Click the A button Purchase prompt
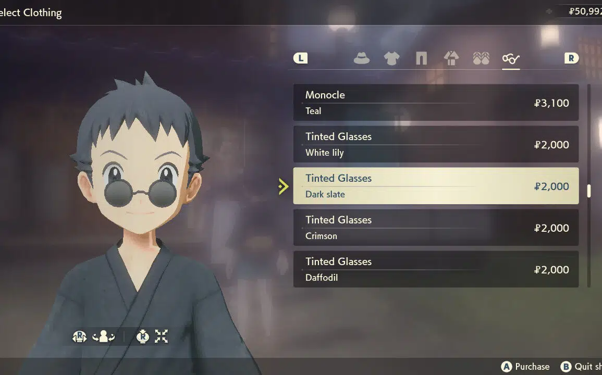Viewport: 602px width, 375px height. pyautogui.click(x=525, y=367)
